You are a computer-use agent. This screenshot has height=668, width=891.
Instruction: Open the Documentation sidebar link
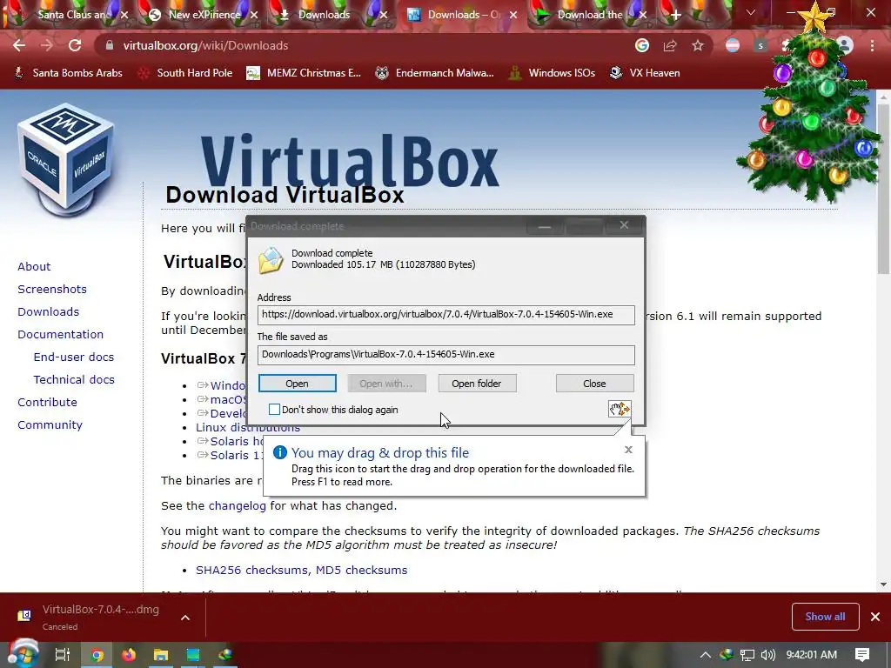coord(60,335)
